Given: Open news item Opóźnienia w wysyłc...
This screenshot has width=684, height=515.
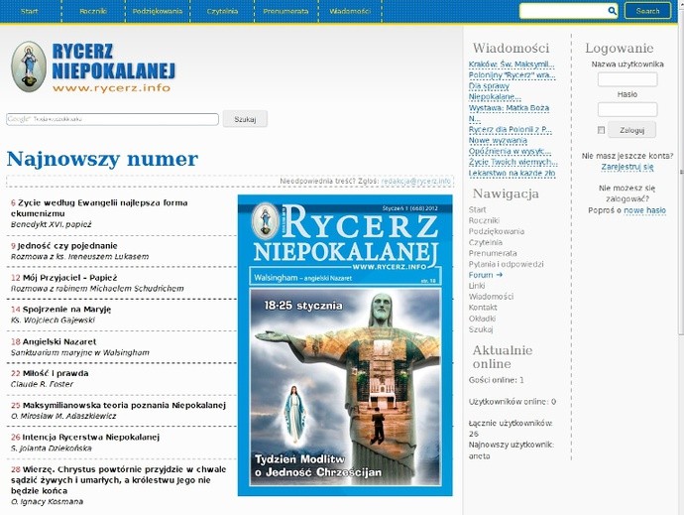Looking at the screenshot, I should [510, 151].
